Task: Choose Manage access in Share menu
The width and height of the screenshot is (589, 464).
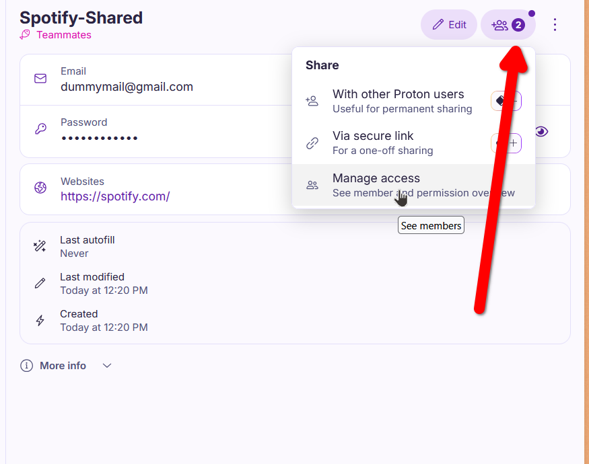Action: (x=413, y=185)
